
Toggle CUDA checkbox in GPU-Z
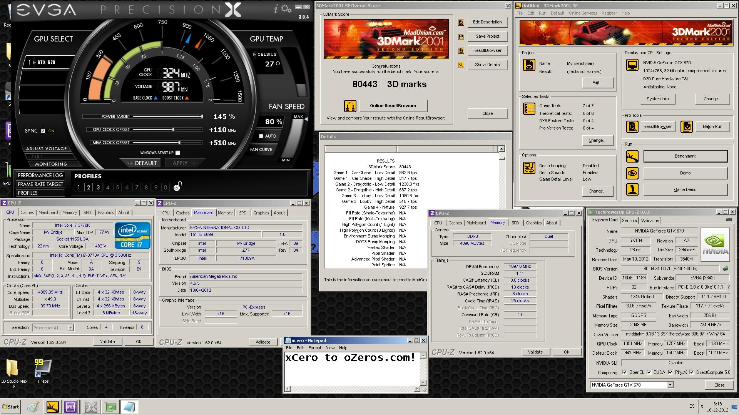tap(649, 372)
